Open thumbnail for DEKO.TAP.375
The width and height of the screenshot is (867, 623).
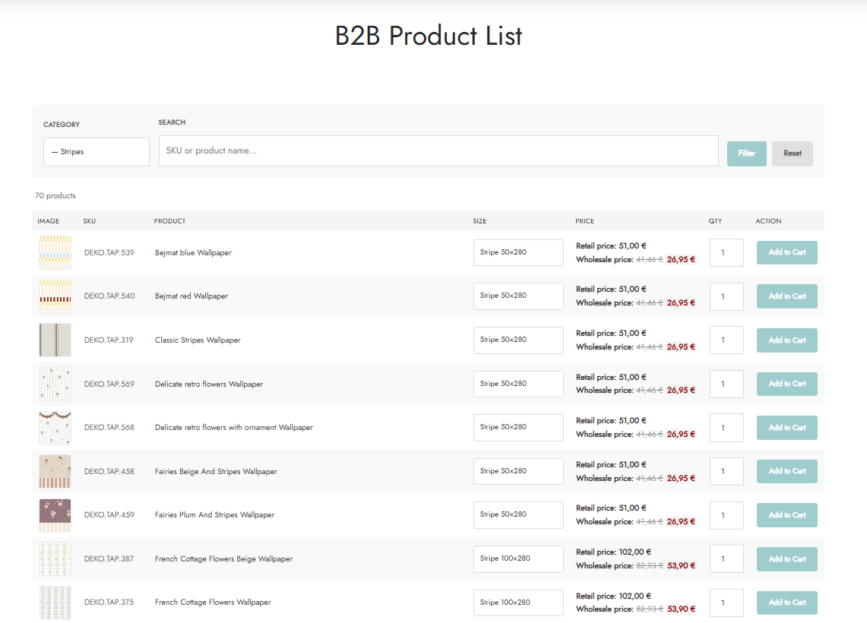(x=55, y=602)
